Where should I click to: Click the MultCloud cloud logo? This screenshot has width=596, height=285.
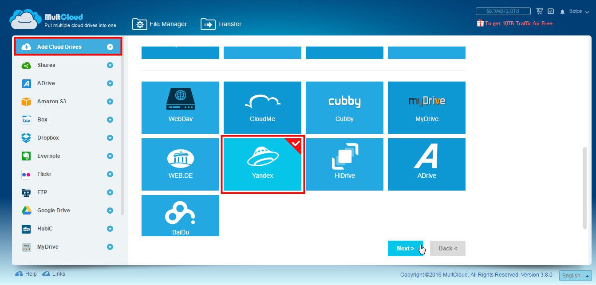26,20
